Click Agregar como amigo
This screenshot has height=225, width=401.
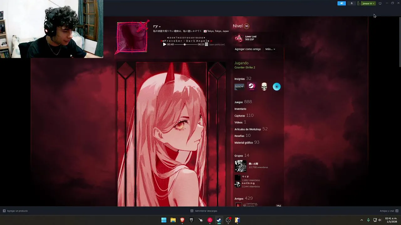pyautogui.click(x=247, y=49)
